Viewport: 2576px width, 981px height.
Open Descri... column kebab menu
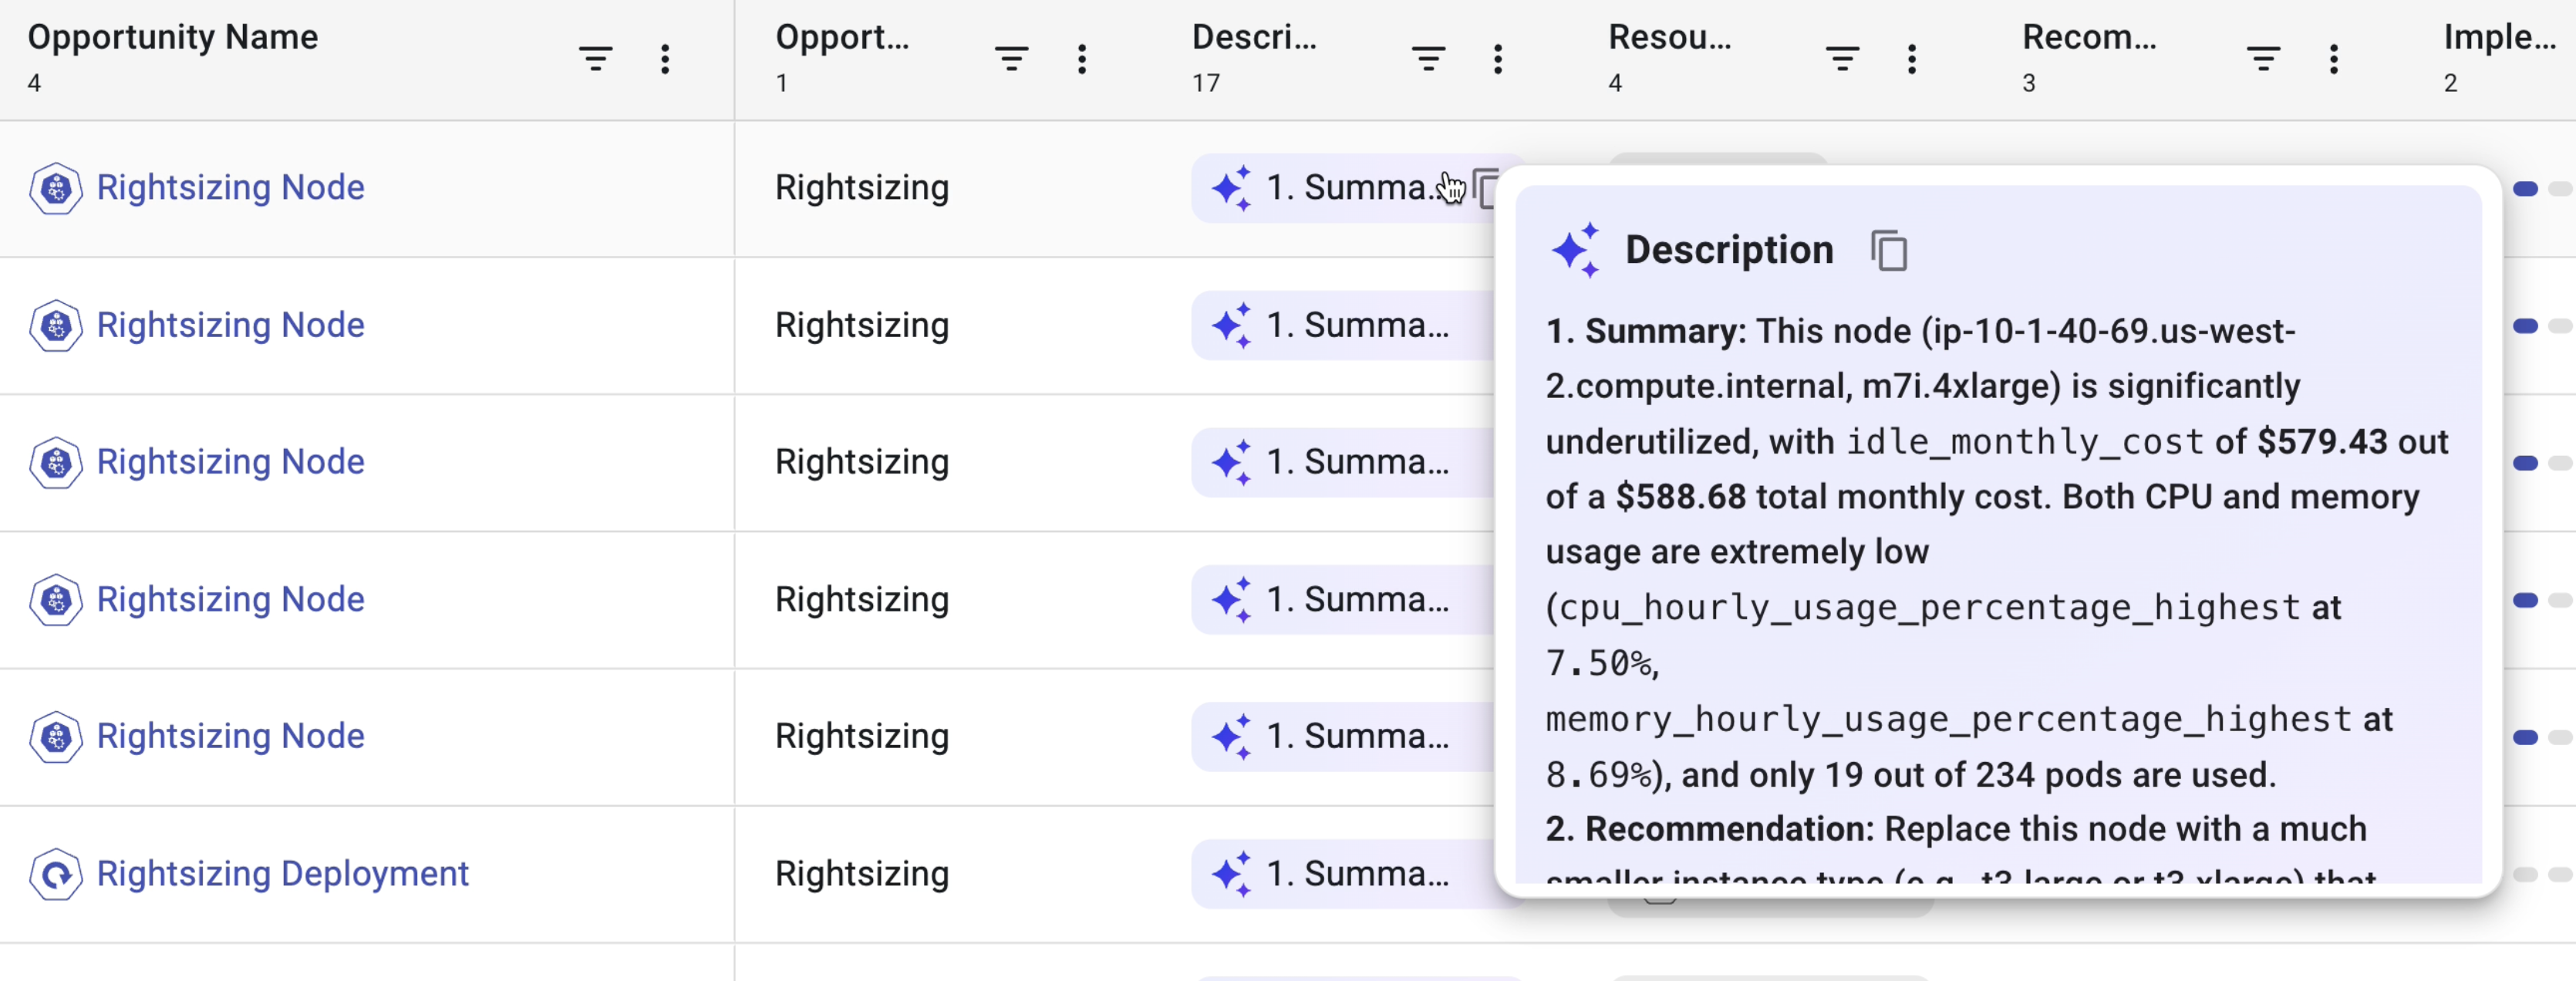click(1497, 58)
